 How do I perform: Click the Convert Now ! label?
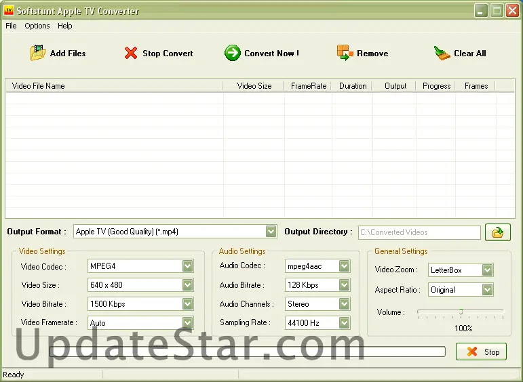(271, 54)
